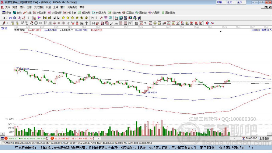Expand the candlestick style dropdown arrow

point(31,18)
